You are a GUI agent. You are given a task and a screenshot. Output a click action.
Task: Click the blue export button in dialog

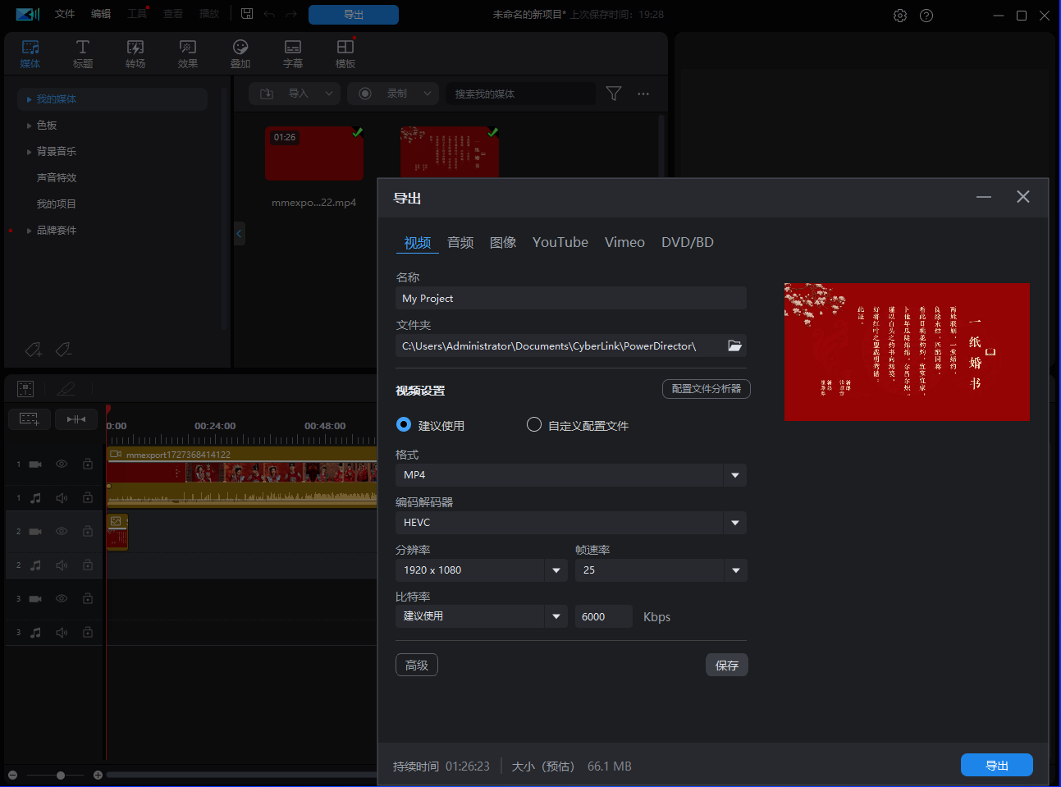click(x=997, y=765)
